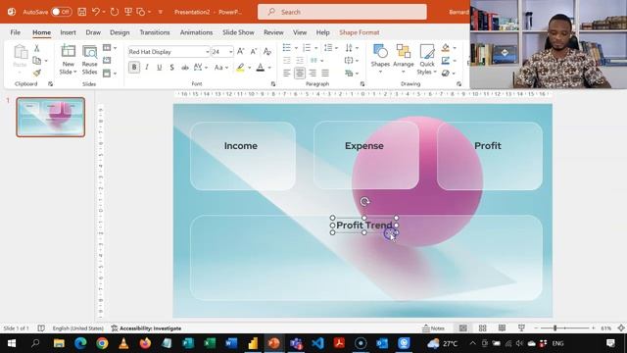The image size is (627, 353).
Task: Toggle Align Left for text
Action: (287, 73)
